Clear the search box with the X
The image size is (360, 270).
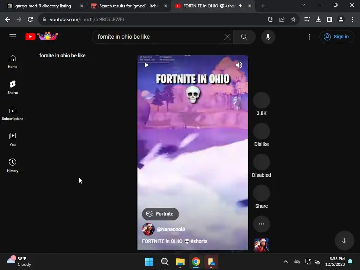227,37
